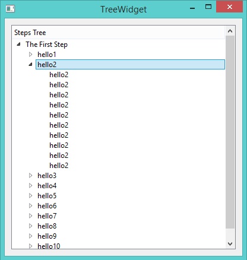Collapse The First Step tree node

click(18, 45)
